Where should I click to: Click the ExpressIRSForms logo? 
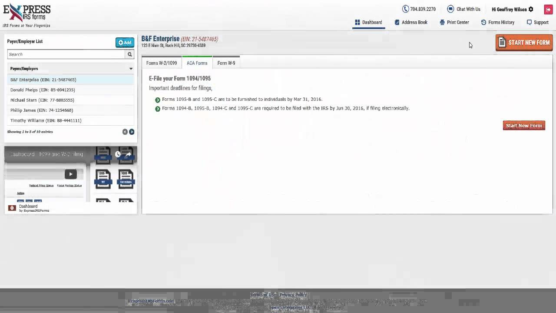point(27,16)
